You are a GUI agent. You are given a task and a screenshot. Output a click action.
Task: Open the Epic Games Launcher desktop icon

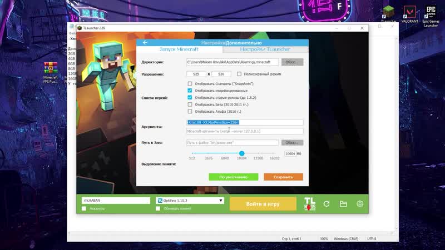click(431, 16)
